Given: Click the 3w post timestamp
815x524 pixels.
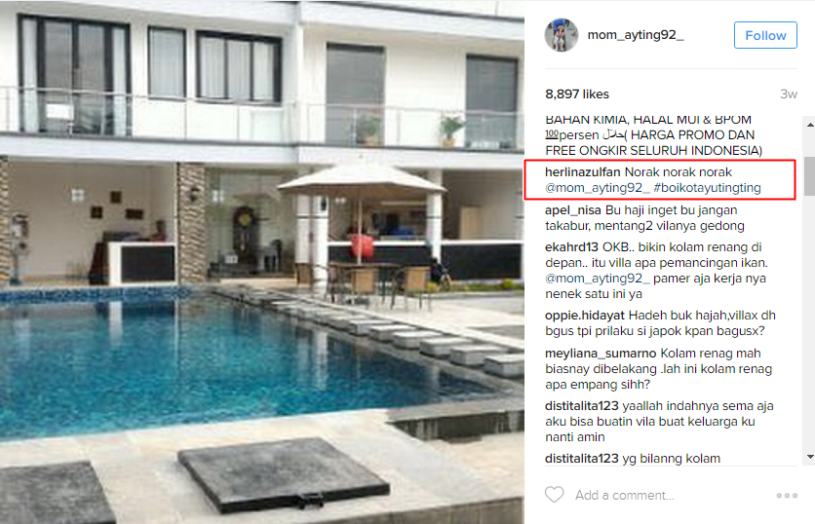Looking at the screenshot, I should click(x=789, y=94).
